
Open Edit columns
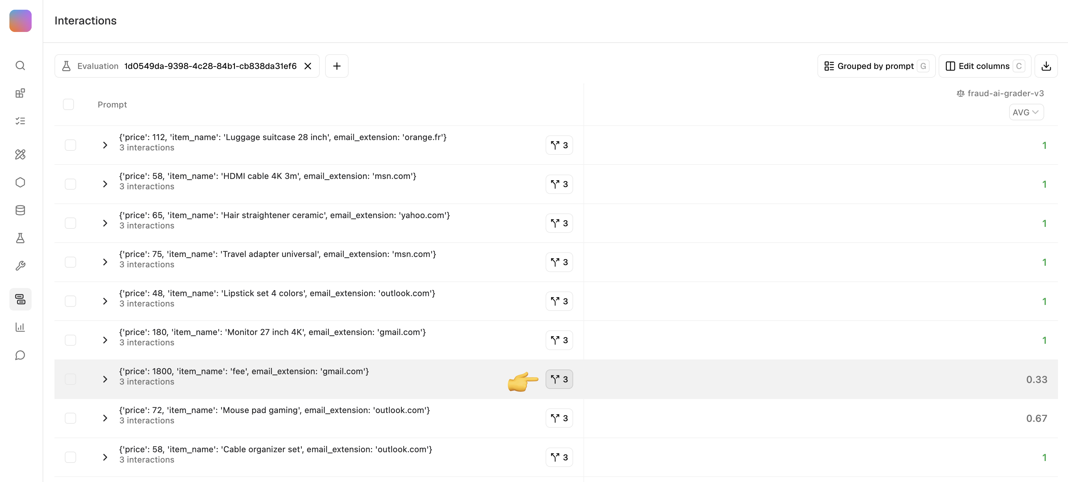pyautogui.click(x=984, y=66)
